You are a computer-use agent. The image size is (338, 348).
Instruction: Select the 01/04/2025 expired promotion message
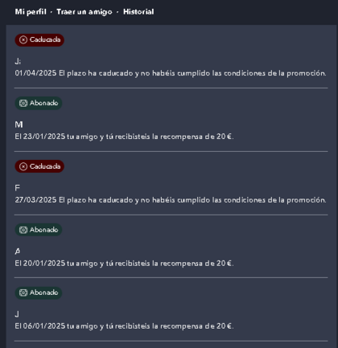coord(171,73)
